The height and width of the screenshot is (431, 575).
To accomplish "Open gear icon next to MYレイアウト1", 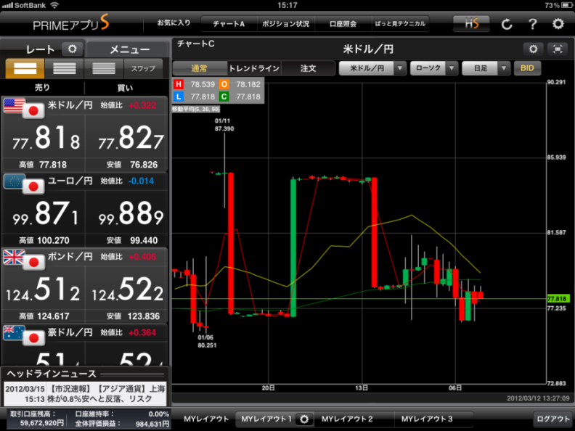I will (306, 419).
